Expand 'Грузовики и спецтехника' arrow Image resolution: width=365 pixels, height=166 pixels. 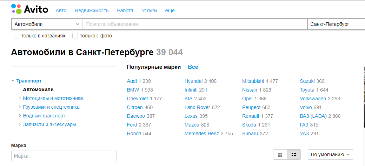[20, 107]
